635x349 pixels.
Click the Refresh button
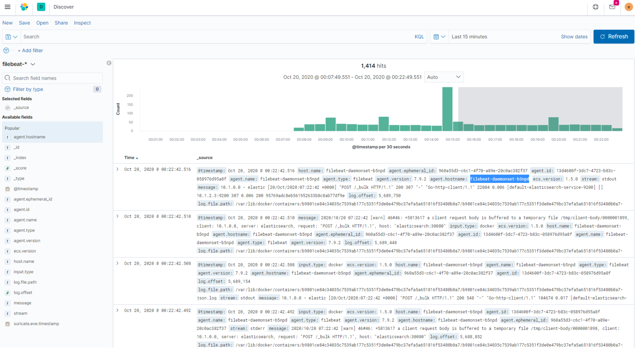tap(614, 36)
